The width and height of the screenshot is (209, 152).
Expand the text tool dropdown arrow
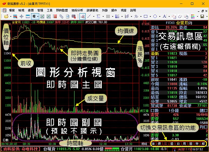pyautogui.click(x=169, y=17)
